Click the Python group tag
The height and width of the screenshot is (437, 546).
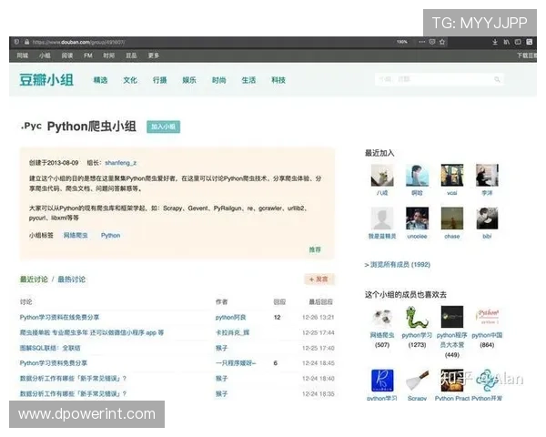(110, 235)
